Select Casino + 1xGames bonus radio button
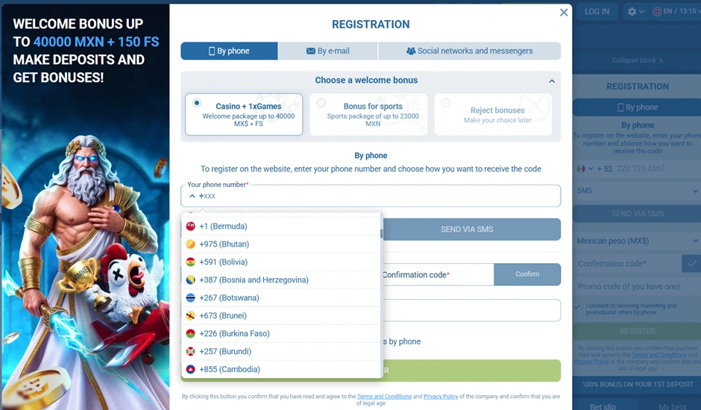 (x=196, y=103)
